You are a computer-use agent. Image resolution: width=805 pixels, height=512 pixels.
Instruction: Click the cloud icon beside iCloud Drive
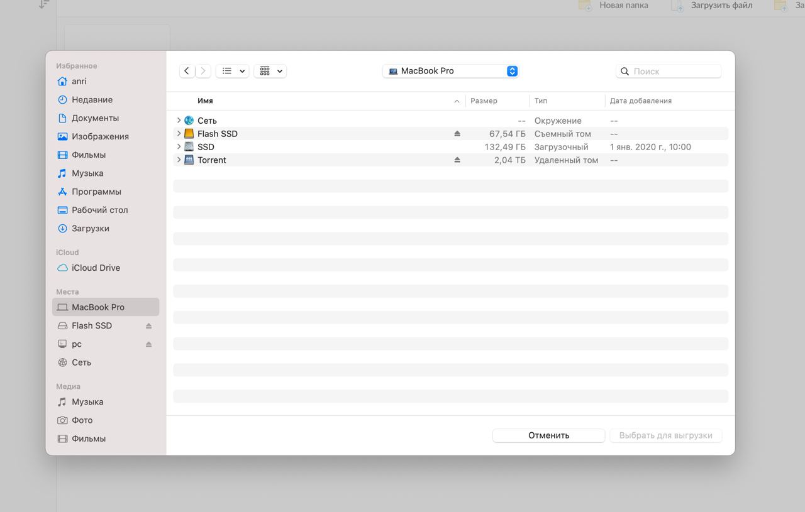(x=62, y=268)
